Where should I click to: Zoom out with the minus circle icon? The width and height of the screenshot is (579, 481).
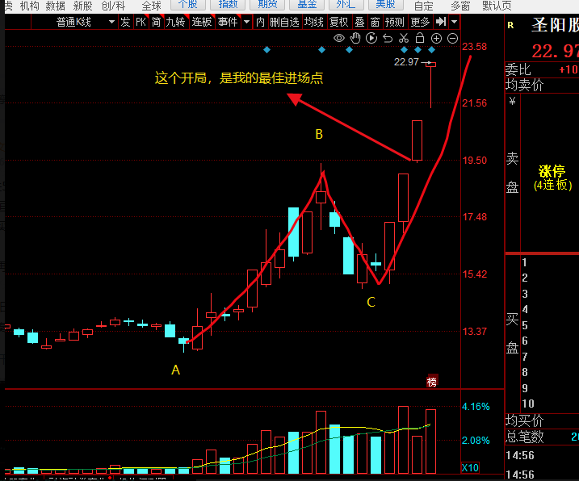pyautogui.click(x=452, y=38)
